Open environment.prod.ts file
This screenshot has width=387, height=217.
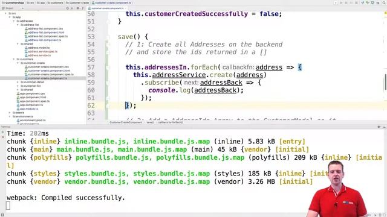[31, 121]
